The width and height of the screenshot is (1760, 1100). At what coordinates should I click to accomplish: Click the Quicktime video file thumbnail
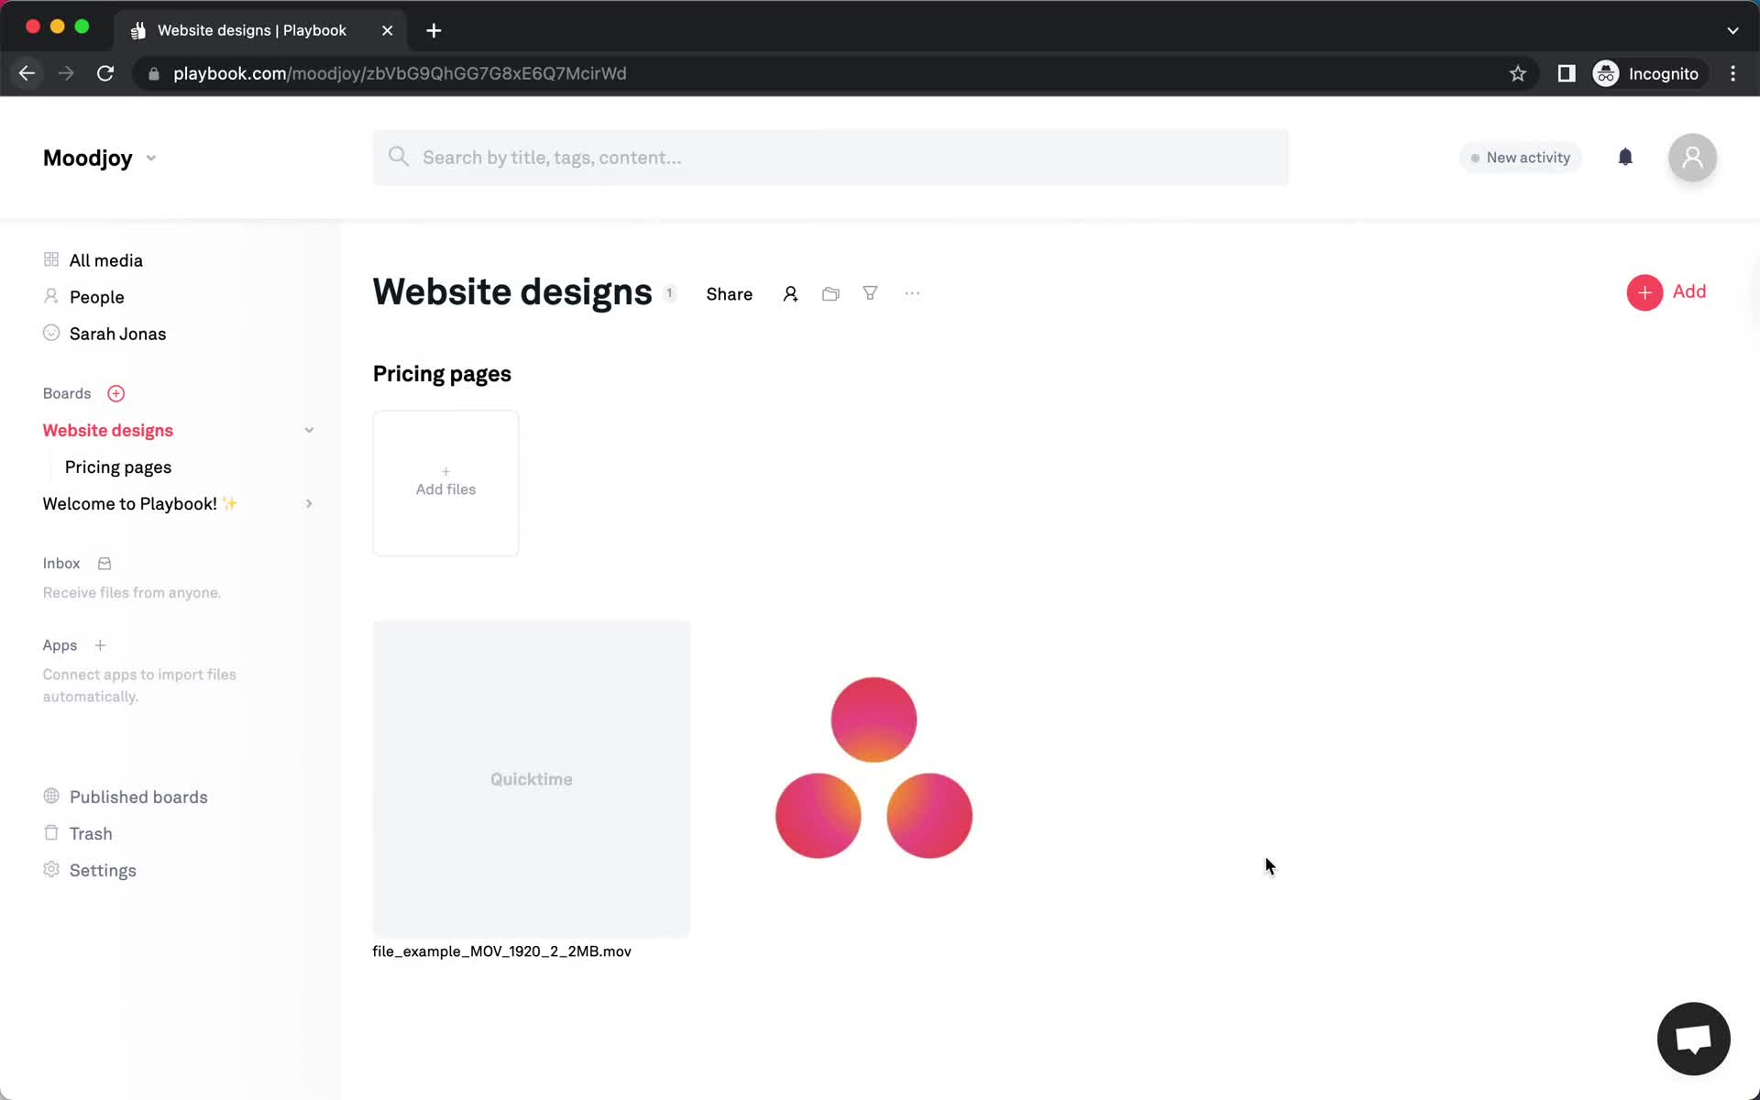531,779
